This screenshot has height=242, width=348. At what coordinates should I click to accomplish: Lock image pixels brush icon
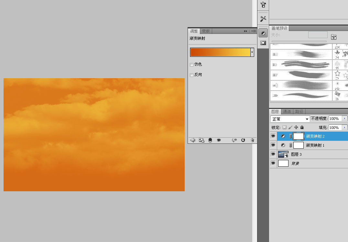coord(290,127)
